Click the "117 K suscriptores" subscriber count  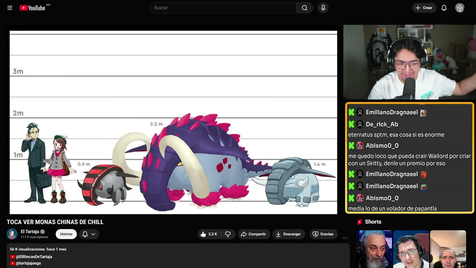click(x=35, y=237)
